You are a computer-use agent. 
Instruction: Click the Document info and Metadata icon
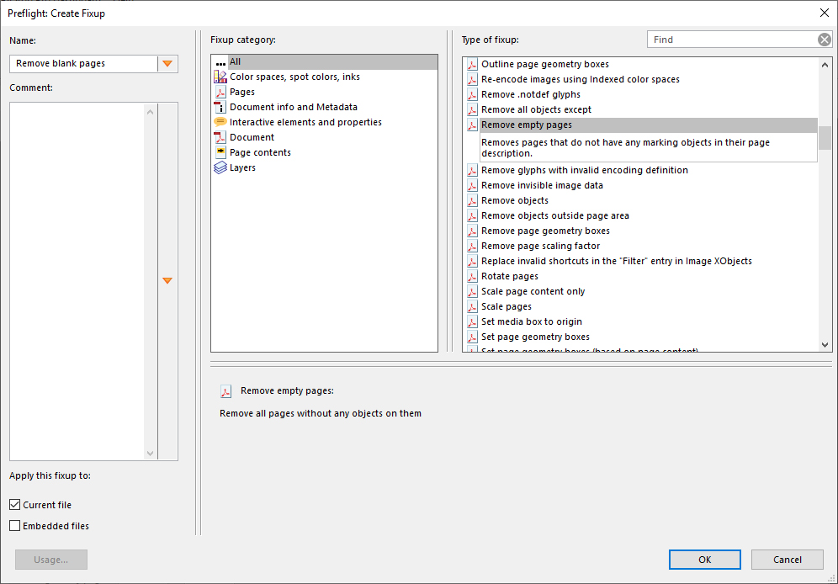[x=220, y=107]
